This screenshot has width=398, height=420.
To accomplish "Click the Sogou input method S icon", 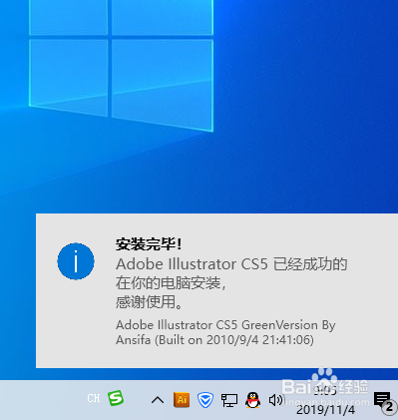I will tap(116, 398).
